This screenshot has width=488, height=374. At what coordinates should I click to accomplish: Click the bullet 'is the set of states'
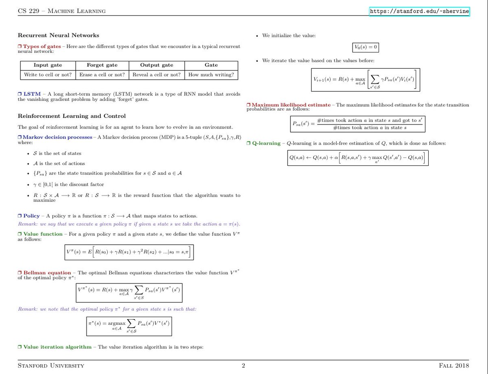click(x=57, y=153)
